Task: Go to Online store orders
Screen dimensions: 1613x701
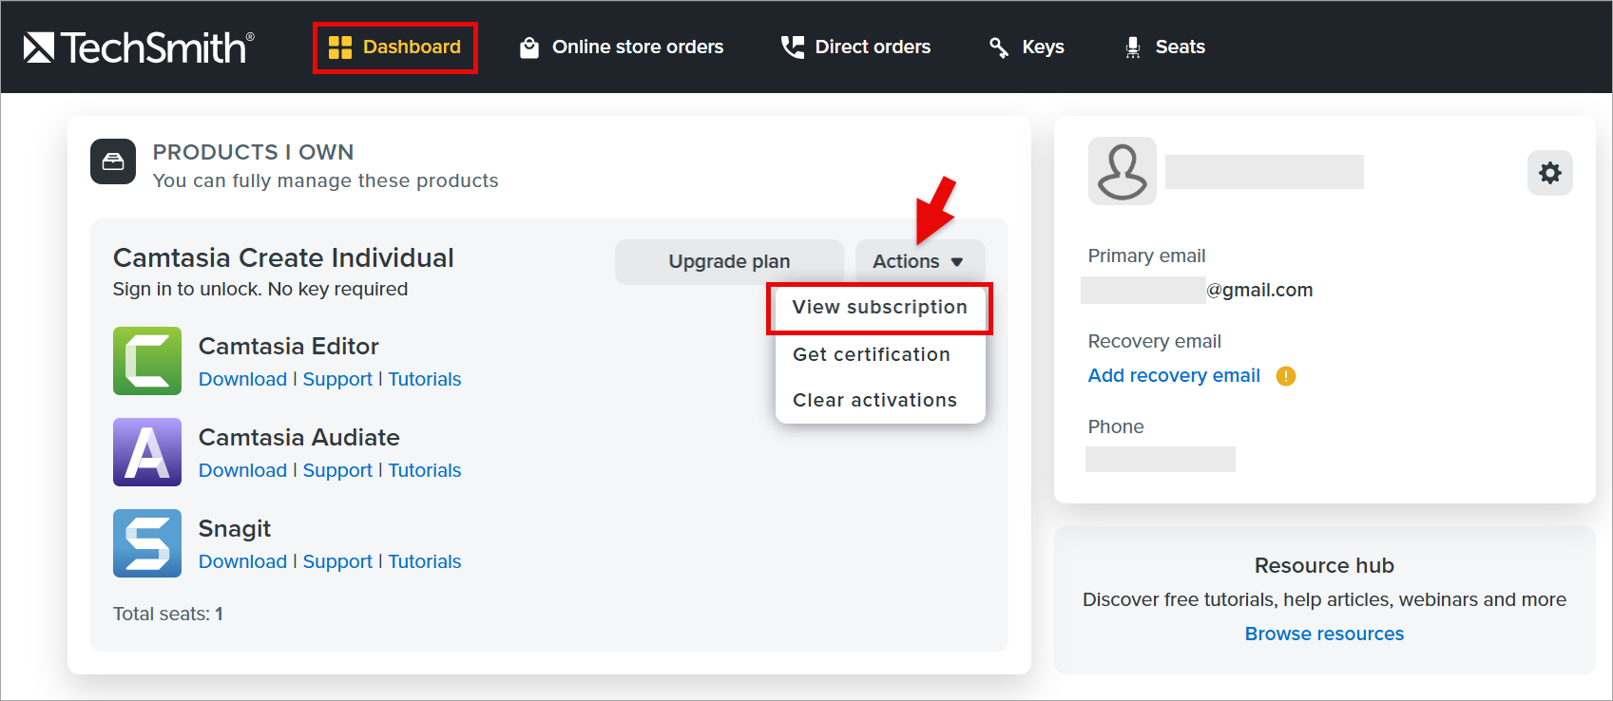Action: (x=622, y=47)
